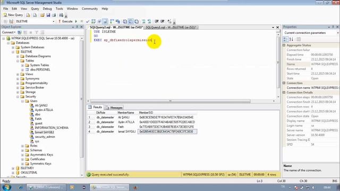340x191 pixels.
Task: Select the ISLETMEY database
Action: (27, 168)
